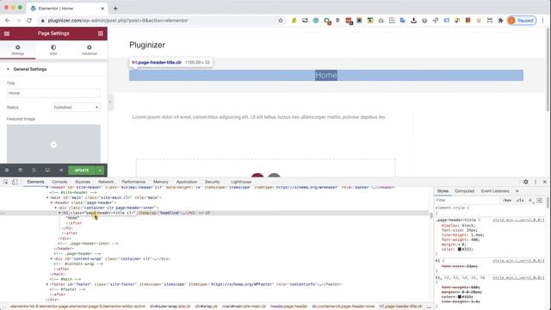Open save options arrow next to Update
This screenshot has width=551, height=310.
100,170
